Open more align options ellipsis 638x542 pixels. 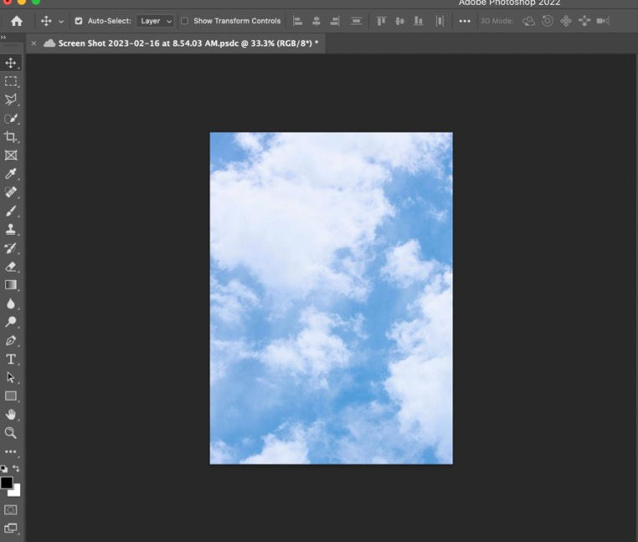[x=465, y=21]
